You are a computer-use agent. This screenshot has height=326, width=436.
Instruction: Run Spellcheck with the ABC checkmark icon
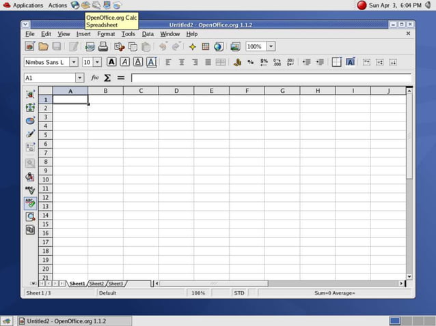(x=30, y=190)
